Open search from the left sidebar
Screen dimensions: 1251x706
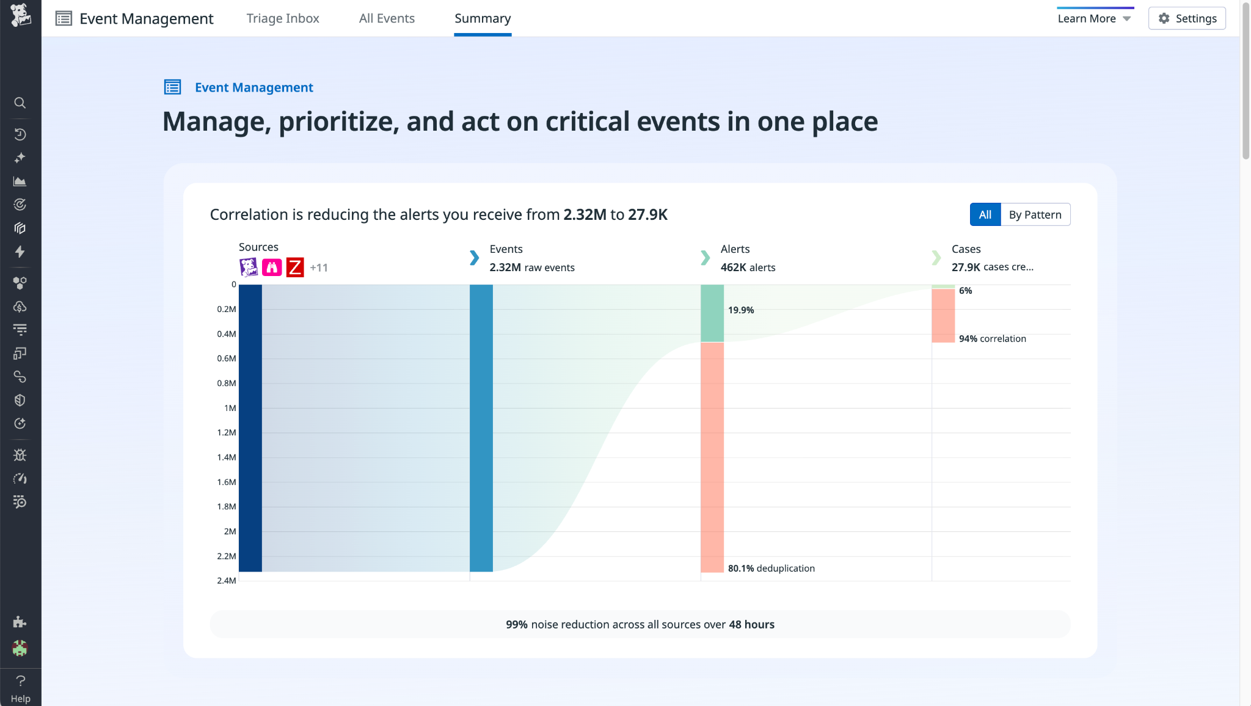tap(20, 103)
